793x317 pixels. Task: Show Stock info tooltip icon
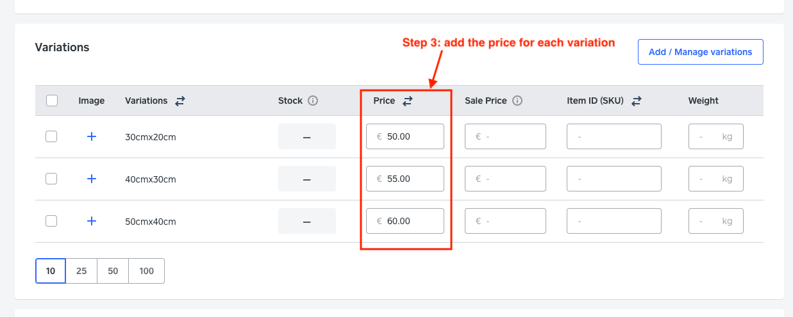[x=313, y=101]
